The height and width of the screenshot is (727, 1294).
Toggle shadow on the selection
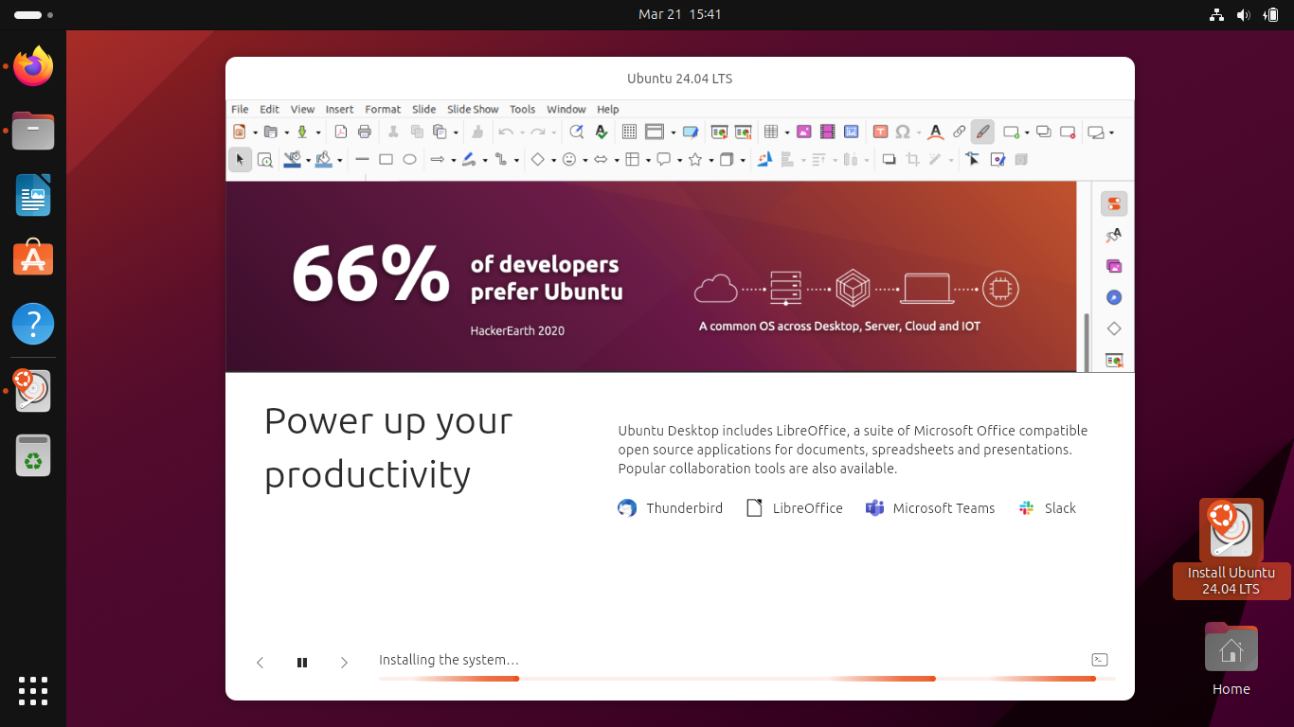click(890, 159)
